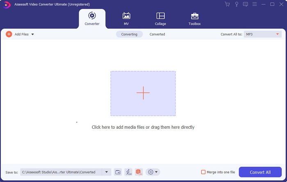Image resolution: width=287 pixels, height=182 pixels.
Task: Expand the Save to path dropdown arrow
Action: [x=107, y=172]
